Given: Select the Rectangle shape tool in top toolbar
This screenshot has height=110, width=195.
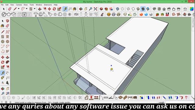Looking at the screenshot, I should [31, 9].
